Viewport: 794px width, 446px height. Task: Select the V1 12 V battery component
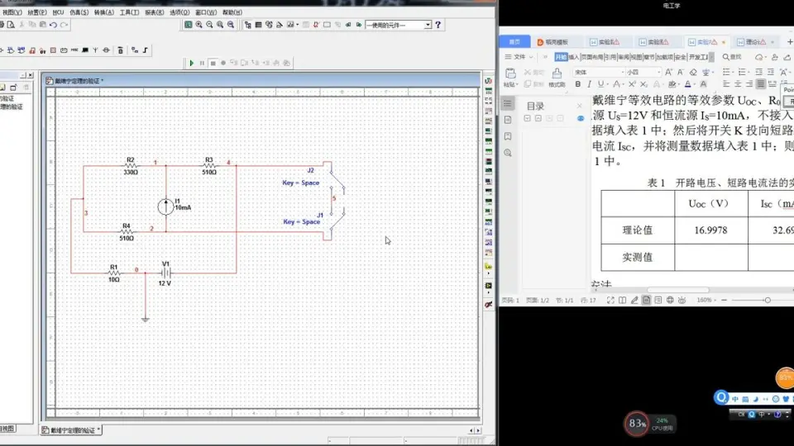(x=166, y=273)
